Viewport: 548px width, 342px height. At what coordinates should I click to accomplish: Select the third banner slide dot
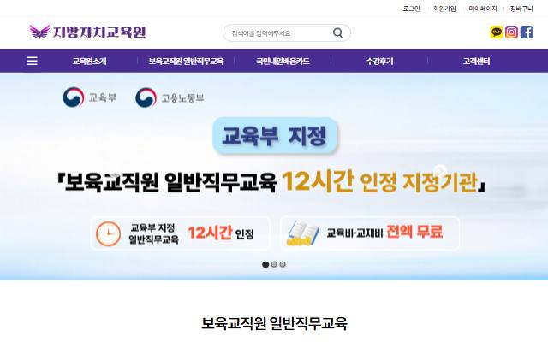[283, 264]
